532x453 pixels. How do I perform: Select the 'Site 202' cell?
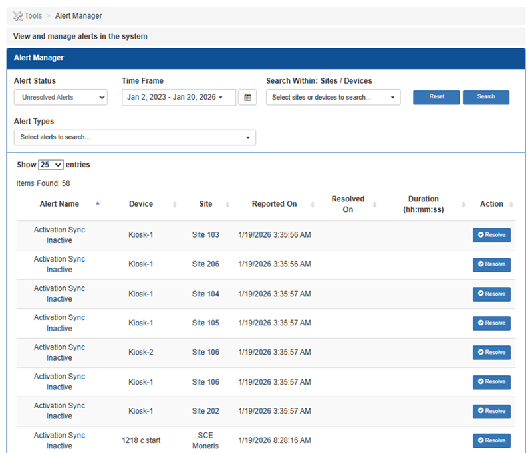(x=205, y=411)
